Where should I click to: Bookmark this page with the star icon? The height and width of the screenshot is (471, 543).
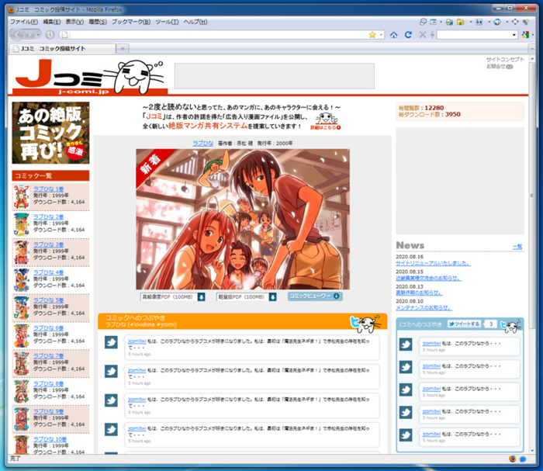tap(372, 35)
